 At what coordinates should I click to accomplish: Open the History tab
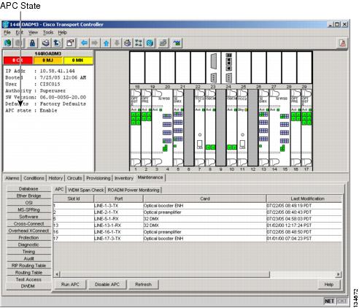point(55,178)
